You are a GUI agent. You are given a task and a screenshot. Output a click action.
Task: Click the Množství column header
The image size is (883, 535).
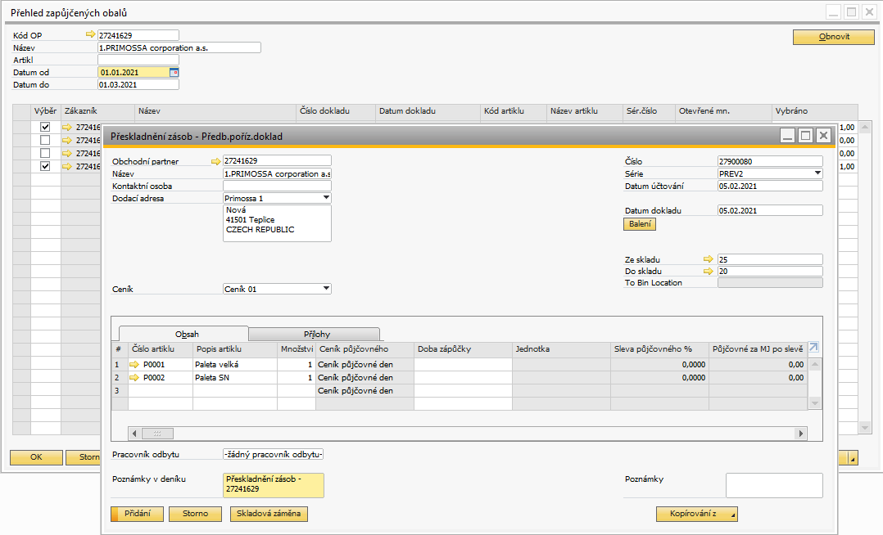coord(297,348)
